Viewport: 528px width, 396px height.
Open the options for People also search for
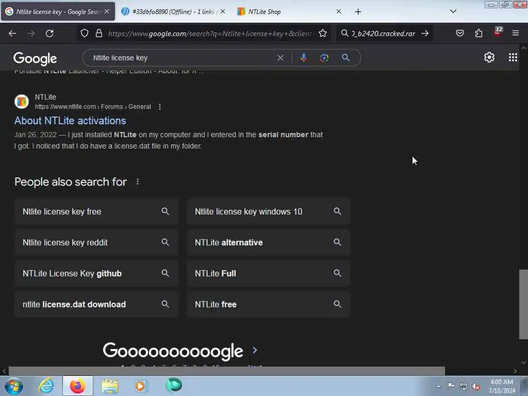137,182
